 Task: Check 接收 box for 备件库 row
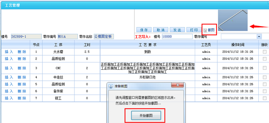coord(264,91)
